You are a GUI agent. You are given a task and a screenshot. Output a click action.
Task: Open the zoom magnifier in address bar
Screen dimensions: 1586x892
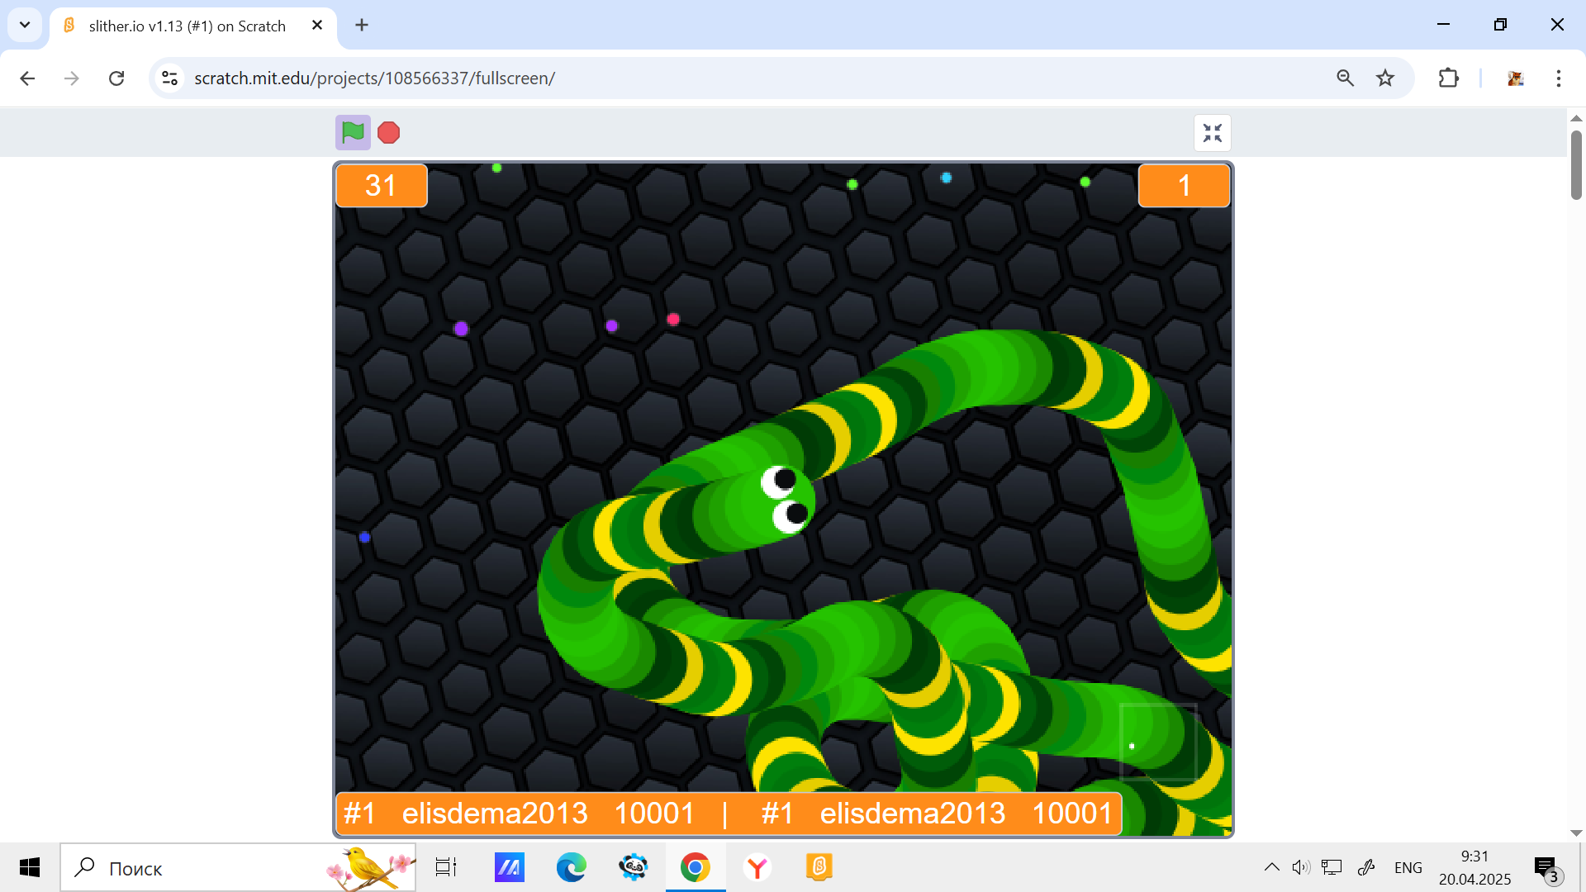[1345, 78]
